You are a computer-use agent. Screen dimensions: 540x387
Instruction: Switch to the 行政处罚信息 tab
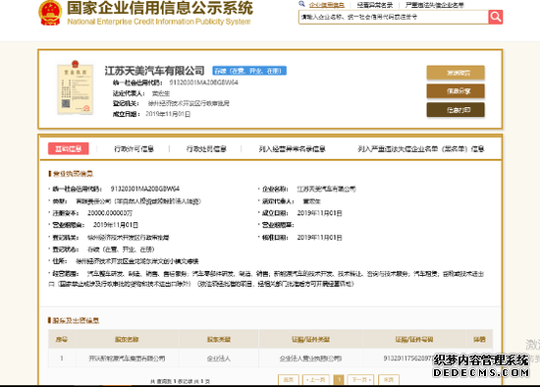206,149
